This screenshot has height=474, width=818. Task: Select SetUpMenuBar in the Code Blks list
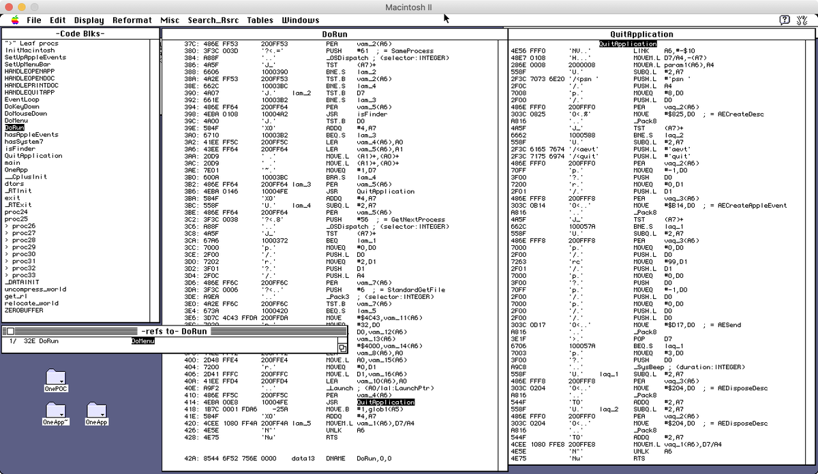click(x=27, y=64)
